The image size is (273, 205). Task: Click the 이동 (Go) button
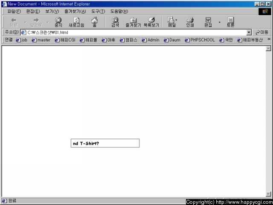click(x=261, y=32)
